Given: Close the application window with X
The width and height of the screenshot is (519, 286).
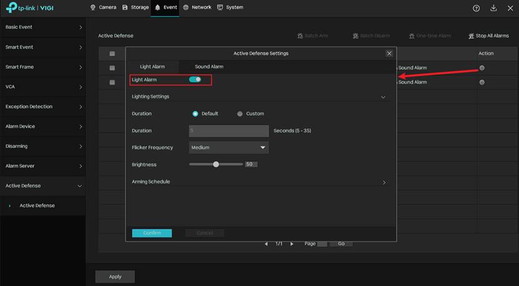Looking at the screenshot, I should point(510,8).
